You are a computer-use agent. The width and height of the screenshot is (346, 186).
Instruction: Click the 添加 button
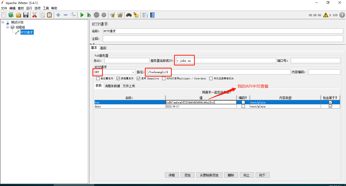point(187,175)
